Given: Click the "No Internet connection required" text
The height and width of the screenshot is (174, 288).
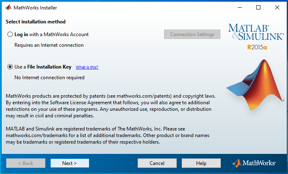Looking at the screenshot, I should [x=49, y=78].
